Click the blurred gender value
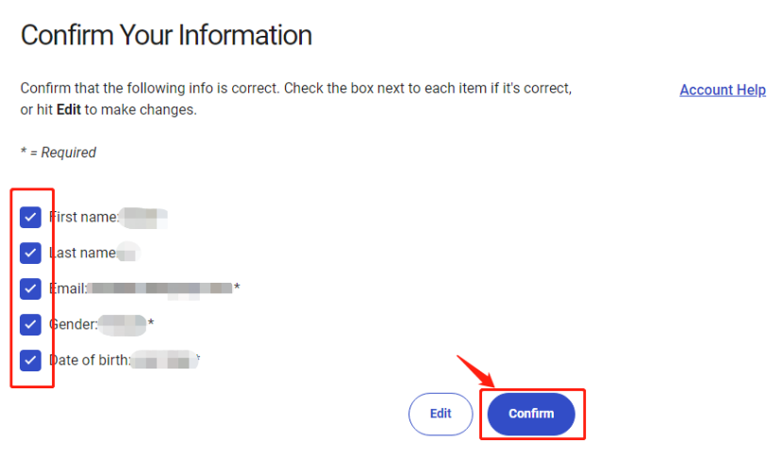The image size is (784, 459). pyautogui.click(x=122, y=324)
